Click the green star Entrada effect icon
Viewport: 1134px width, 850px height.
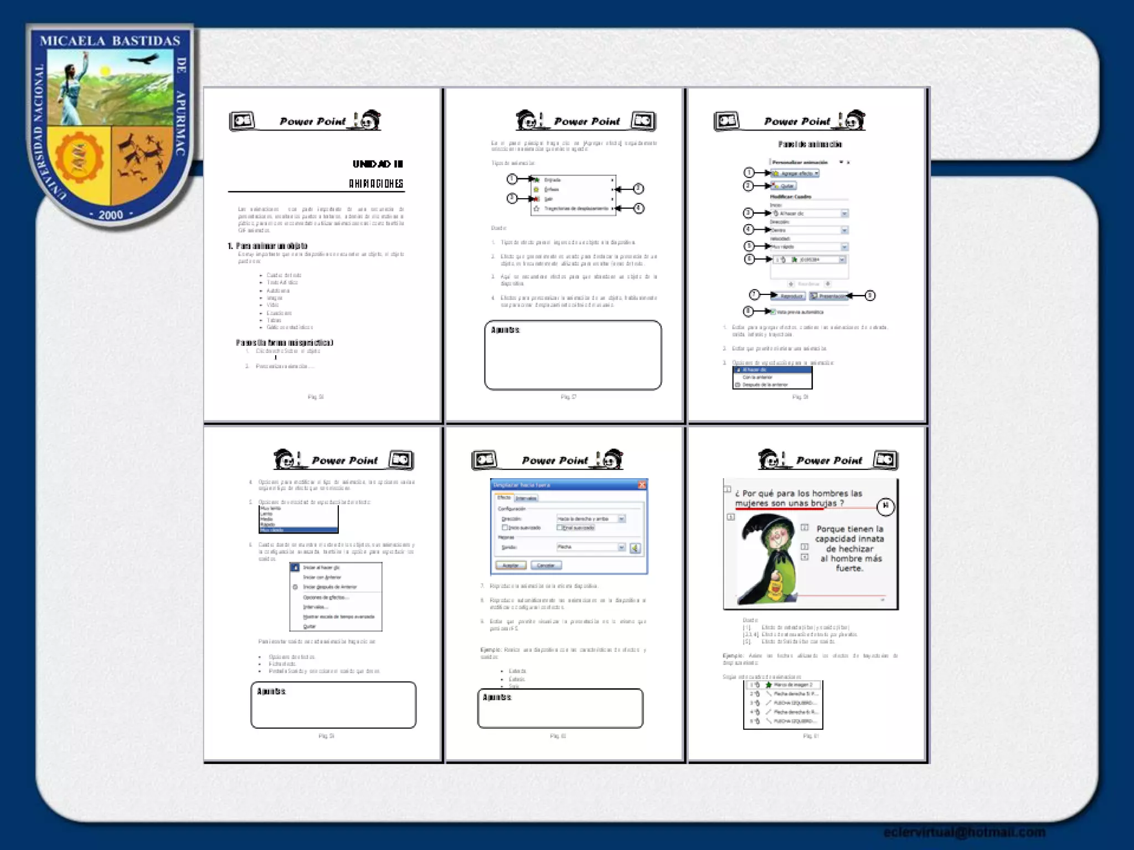tap(536, 180)
